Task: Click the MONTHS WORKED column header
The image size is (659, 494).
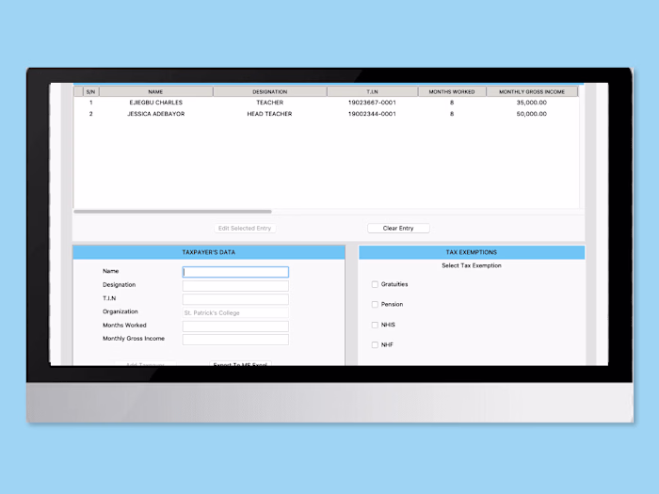Action: click(x=452, y=91)
